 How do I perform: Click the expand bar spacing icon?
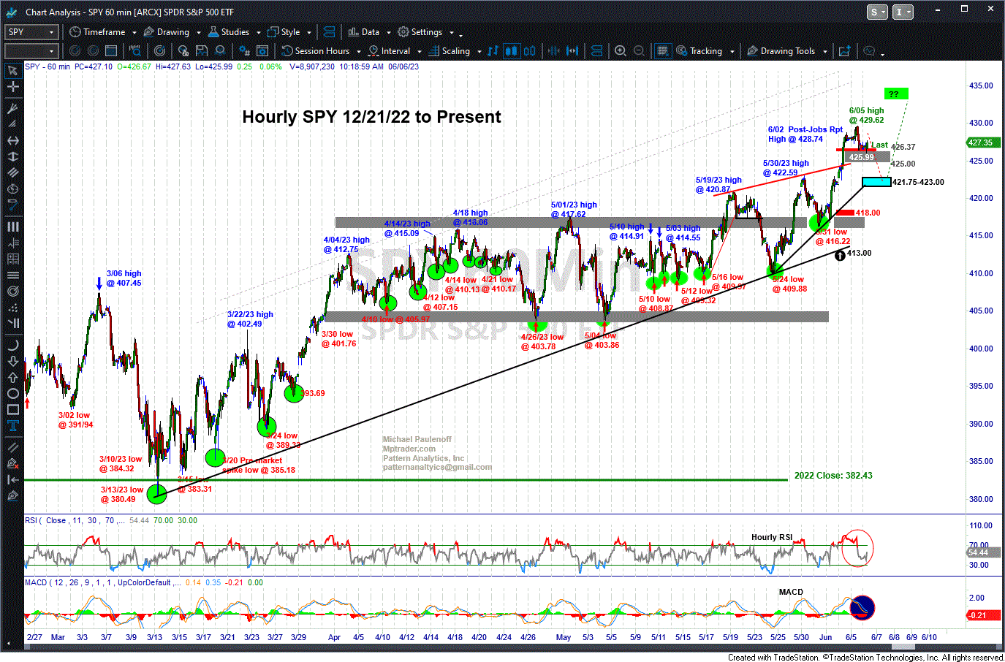pyautogui.click(x=572, y=51)
